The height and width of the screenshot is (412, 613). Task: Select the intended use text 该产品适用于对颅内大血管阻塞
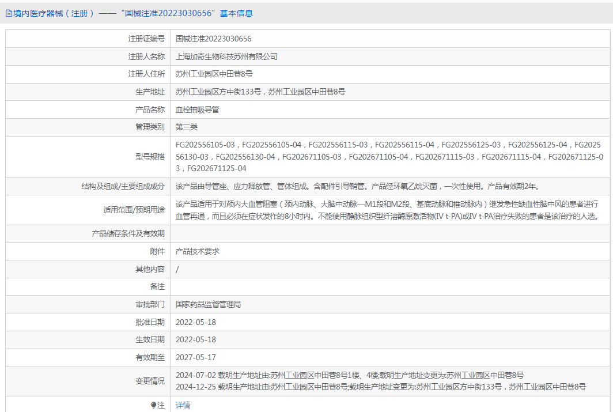(388, 210)
